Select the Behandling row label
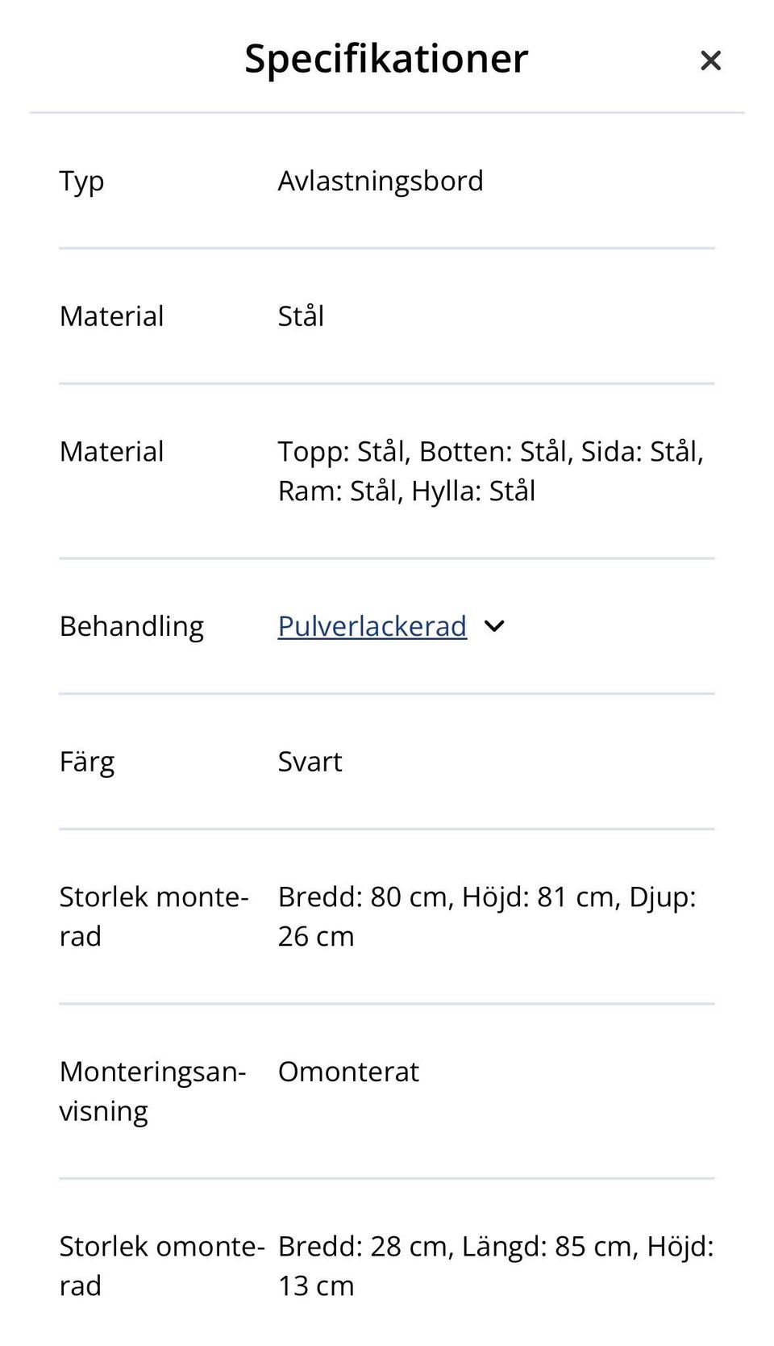This screenshot has height=1346, width=774. [x=131, y=627]
